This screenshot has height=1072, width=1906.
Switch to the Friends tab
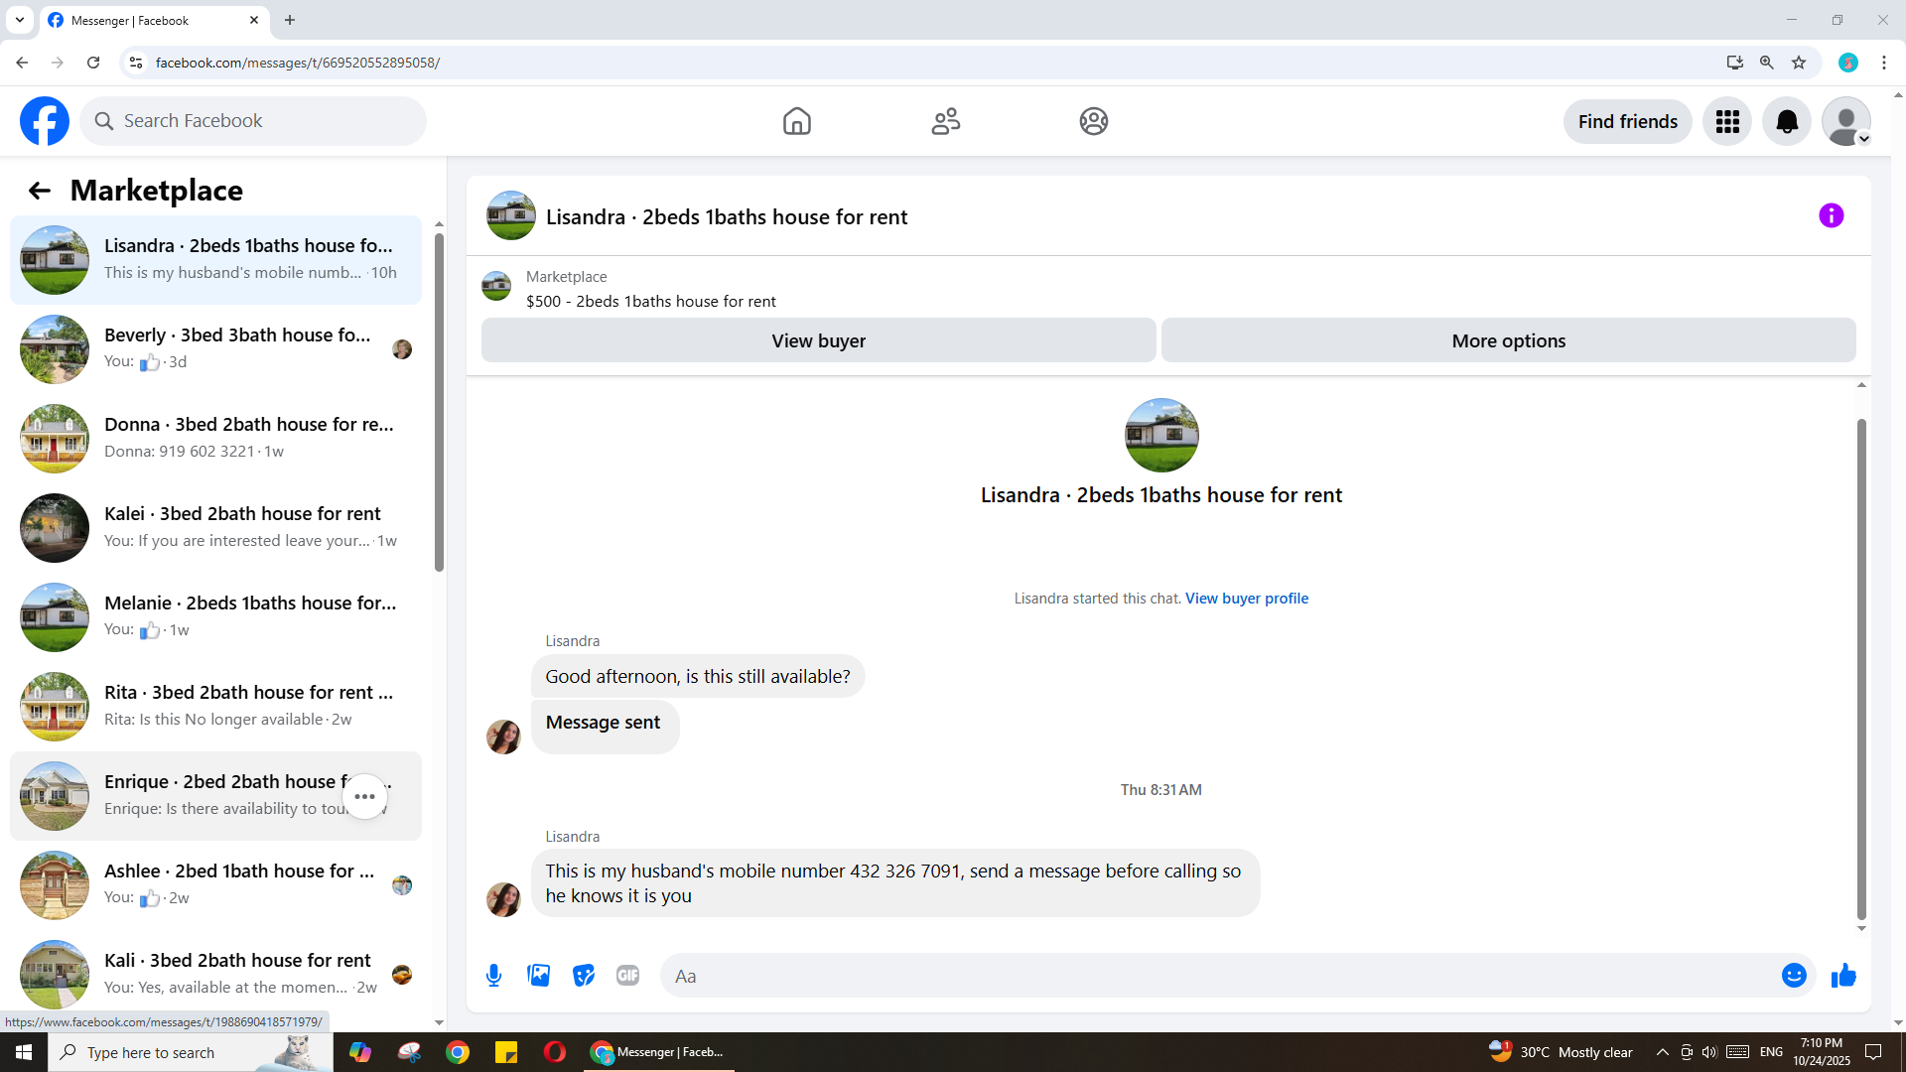[x=945, y=121]
